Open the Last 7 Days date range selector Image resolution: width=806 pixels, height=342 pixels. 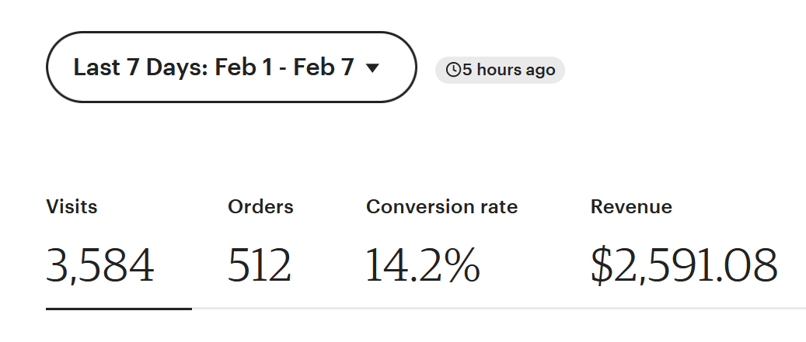pos(231,67)
